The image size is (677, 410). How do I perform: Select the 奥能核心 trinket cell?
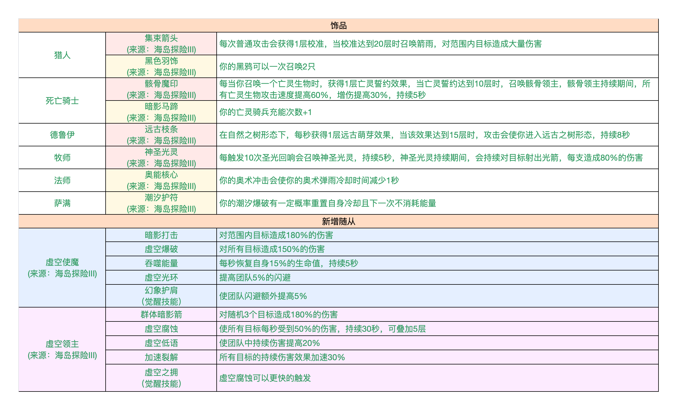pyautogui.click(x=161, y=180)
